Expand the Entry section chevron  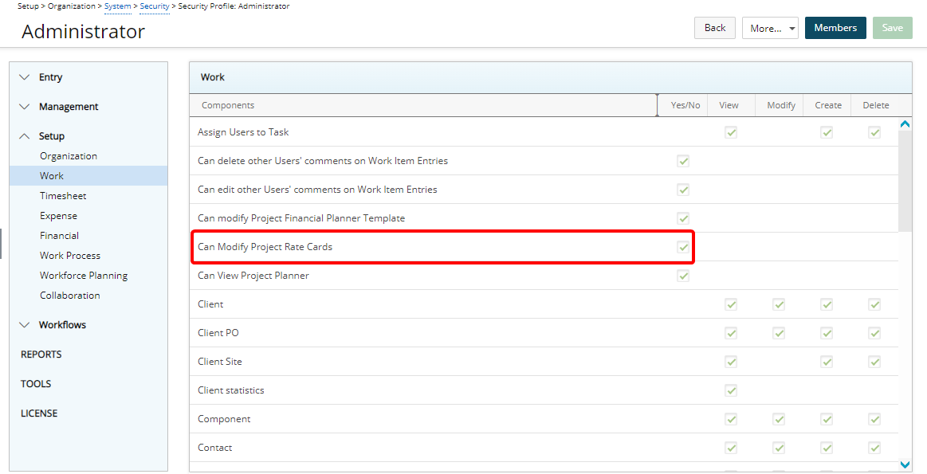click(24, 77)
